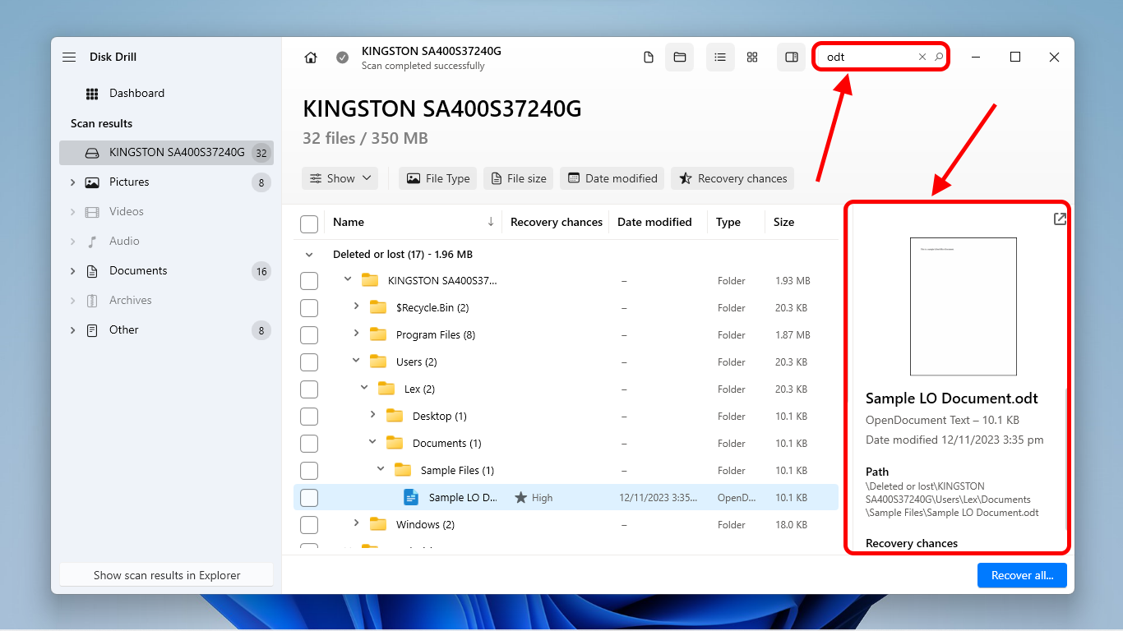Check the Program Files row checkbox
The width and height of the screenshot is (1123, 631).
pos(309,335)
